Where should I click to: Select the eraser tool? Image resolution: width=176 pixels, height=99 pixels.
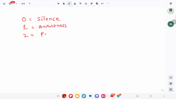(x=91, y=4)
